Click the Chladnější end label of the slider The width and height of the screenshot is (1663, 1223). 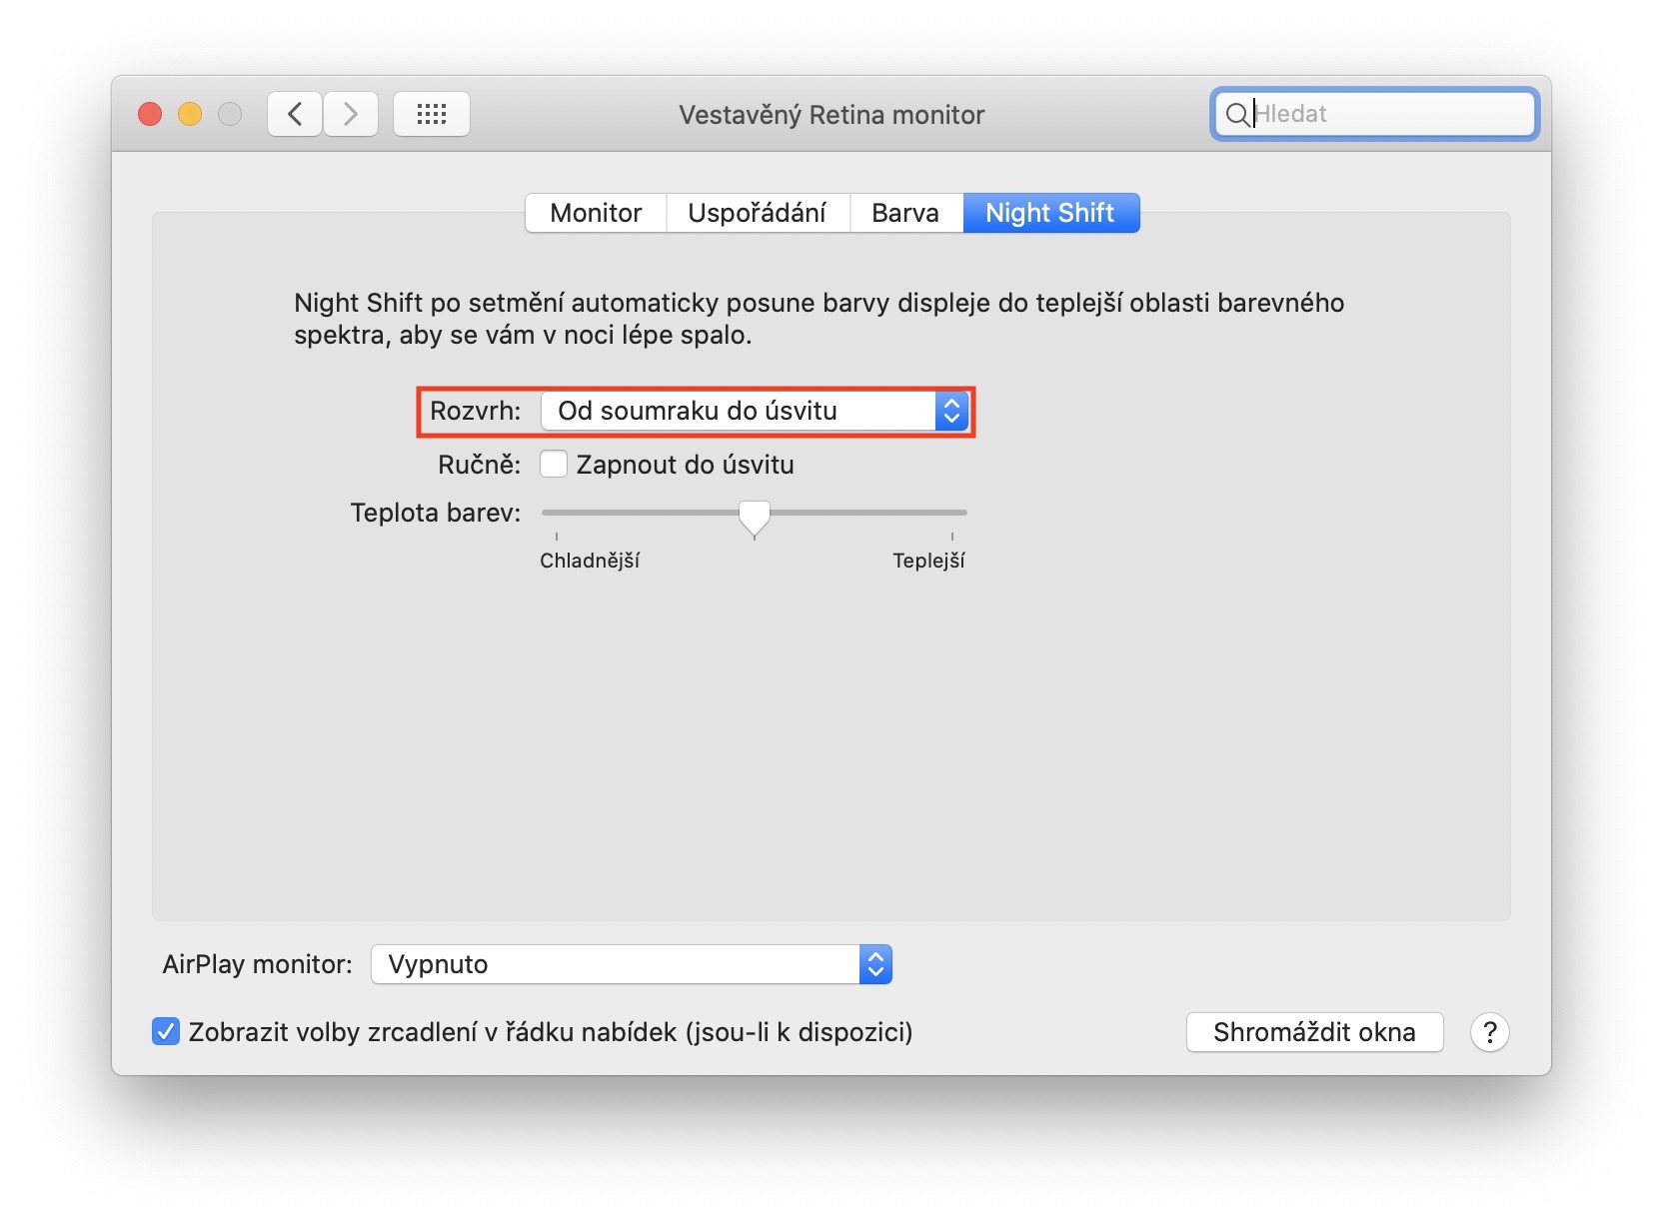[x=590, y=561]
